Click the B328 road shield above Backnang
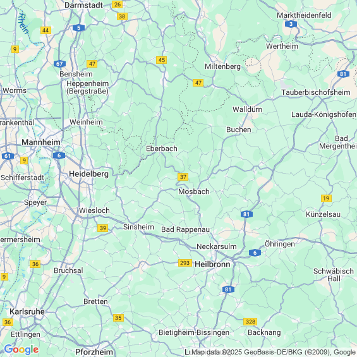Screen dimensions: 357x357 [250, 322]
